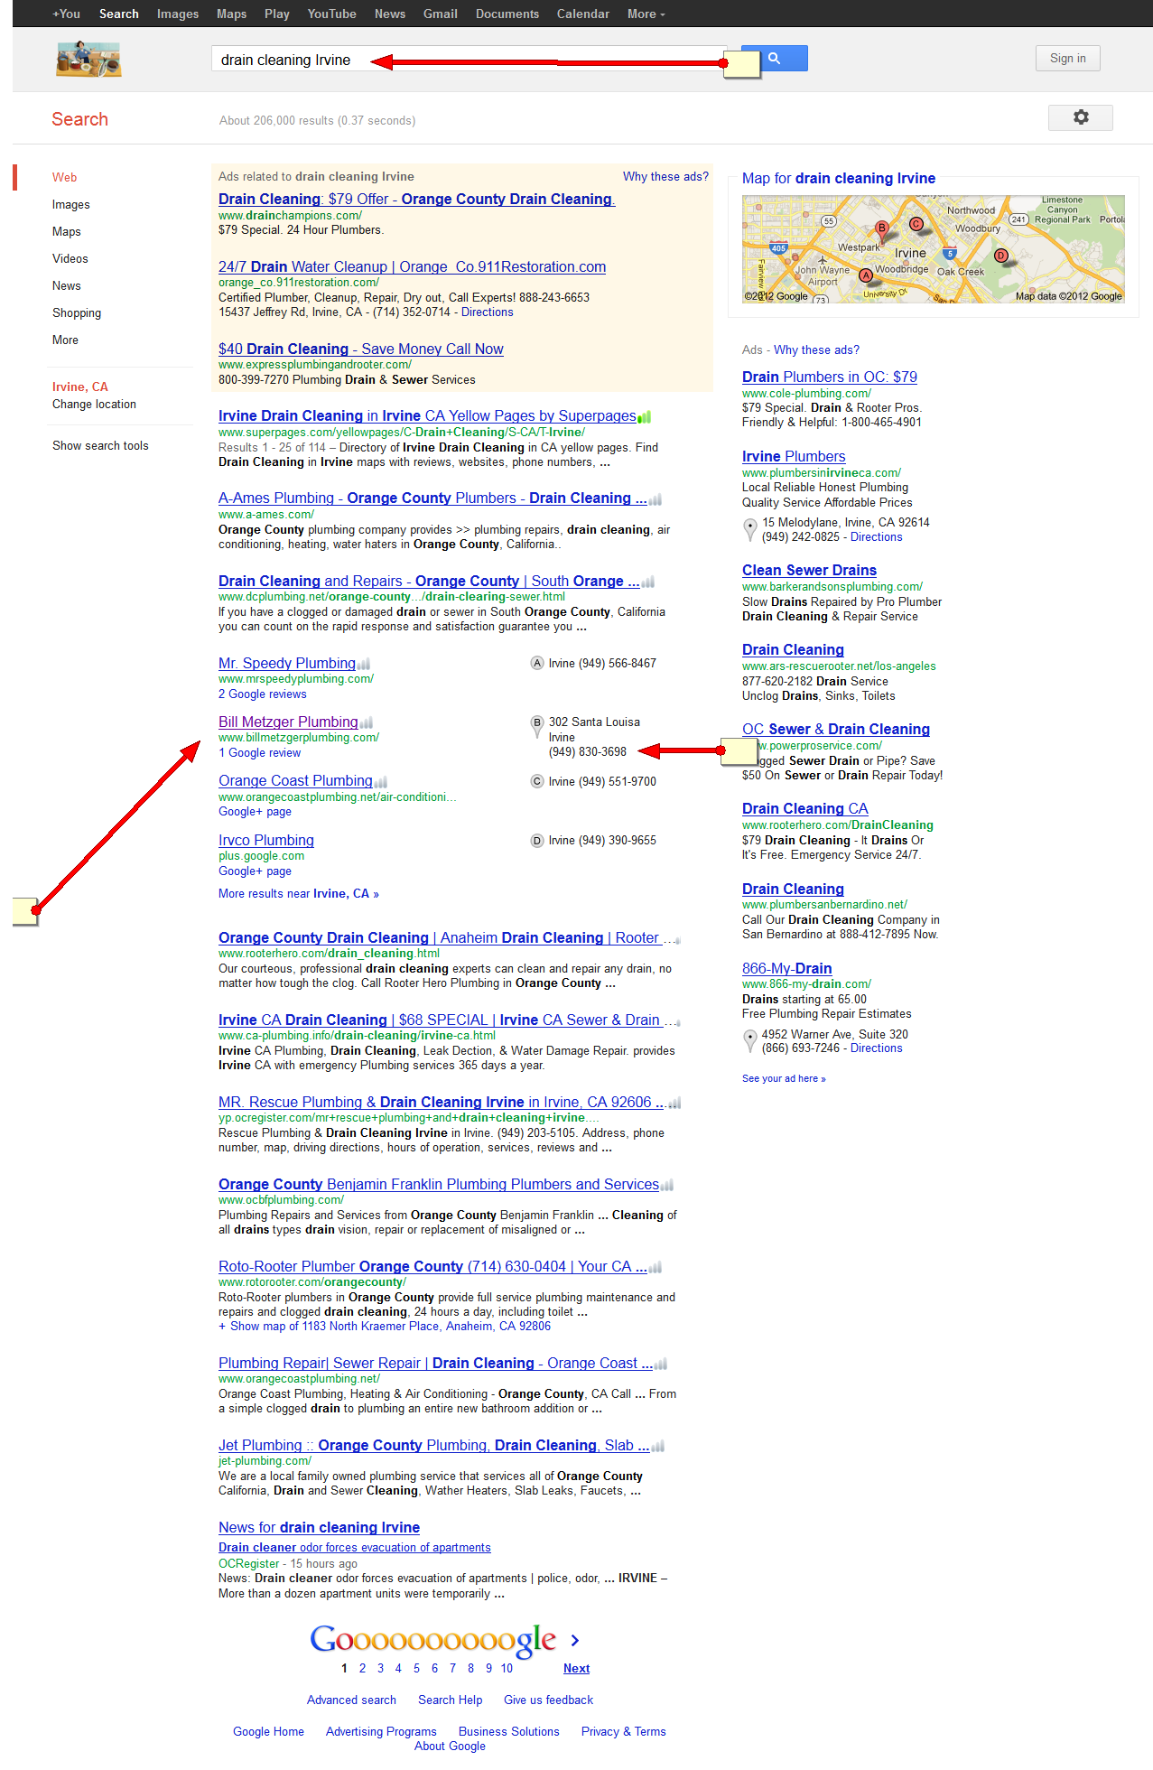Image resolution: width=1153 pixels, height=1770 pixels.
Task: Open 866-My-Drain ad link
Action: coord(787,969)
